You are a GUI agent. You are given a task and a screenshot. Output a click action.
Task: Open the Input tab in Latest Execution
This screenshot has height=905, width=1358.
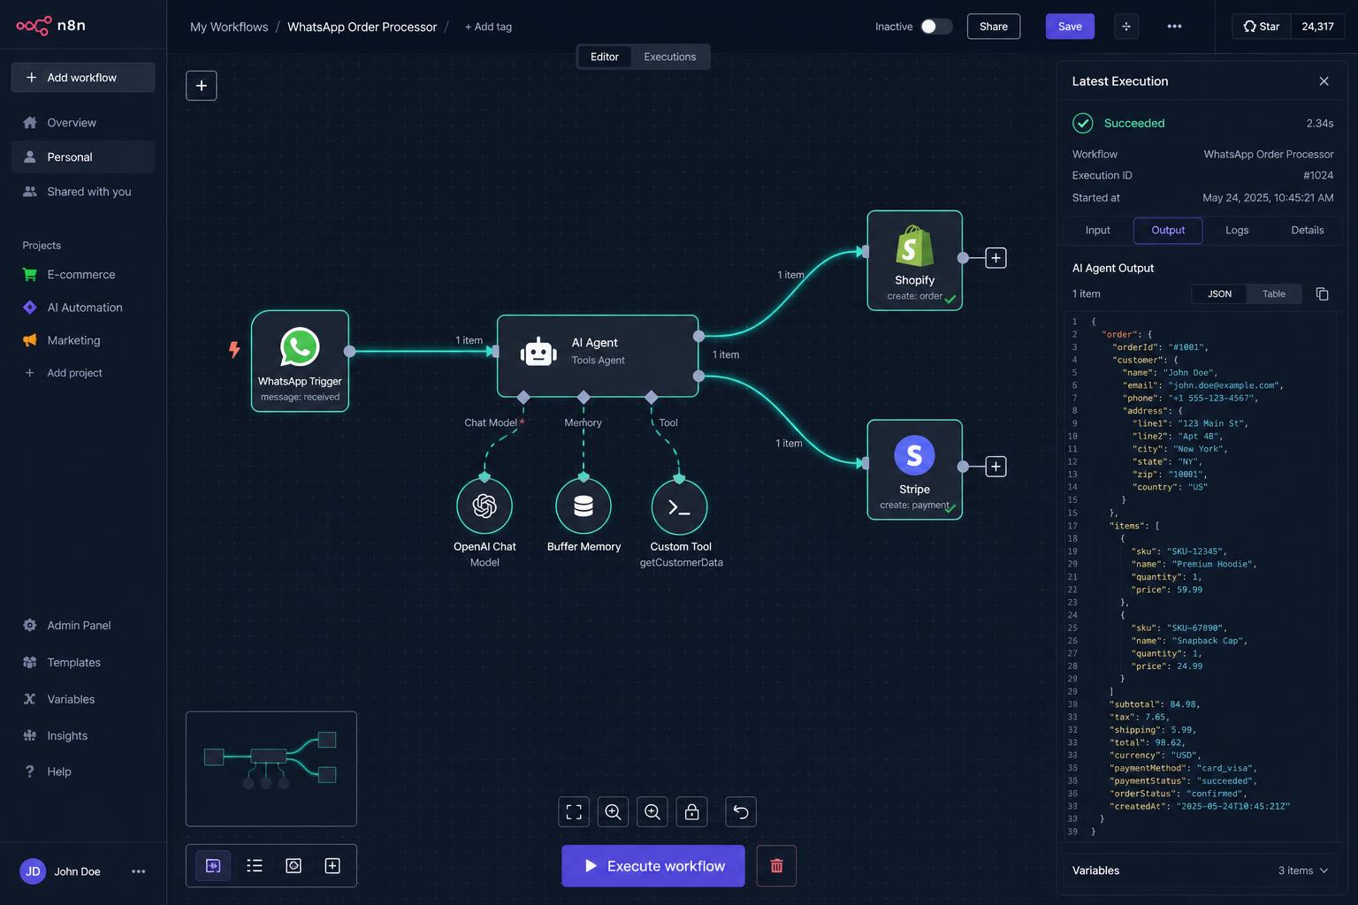[1097, 231]
